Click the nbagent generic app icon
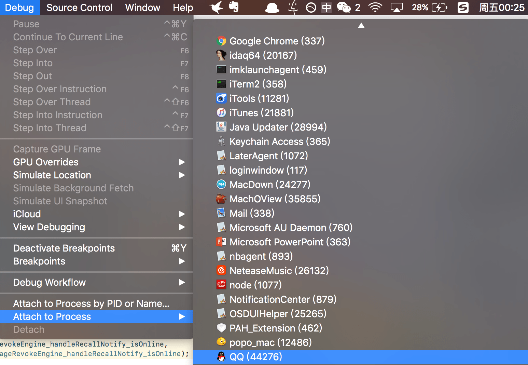This screenshot has width=528, height=365. click(221, 256)
